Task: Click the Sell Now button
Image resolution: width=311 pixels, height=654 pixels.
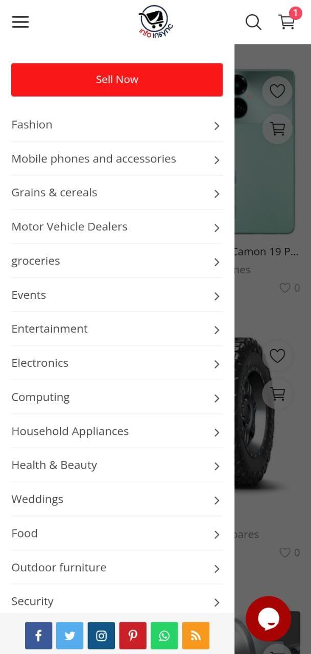Action: click(x=117, y=80)
